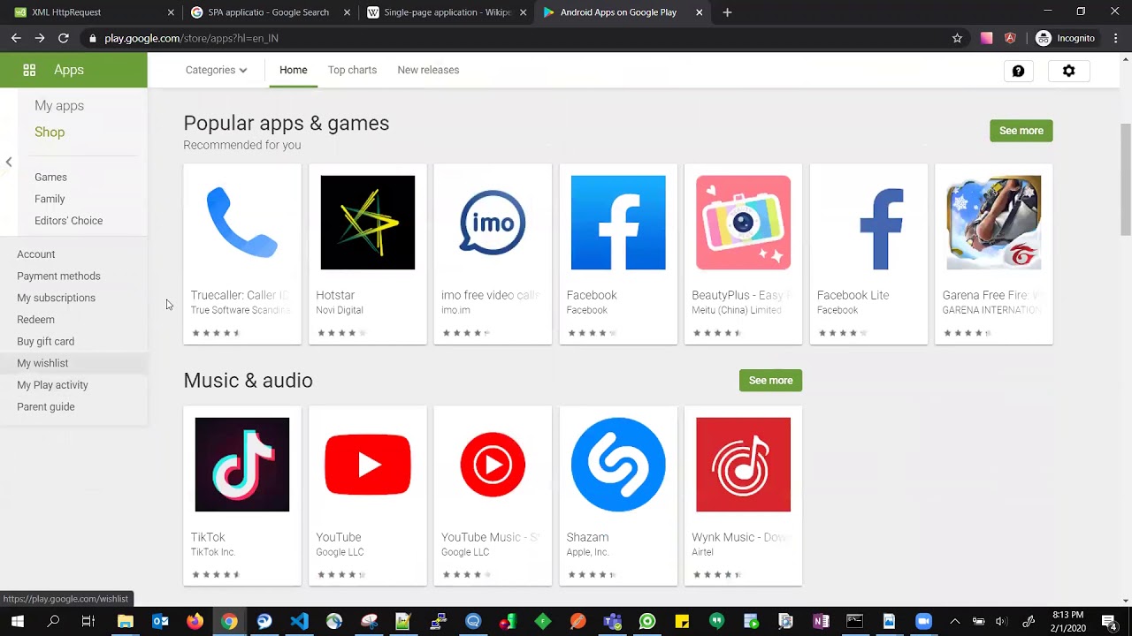Open the notification center icon
Image resolution: width=1132 pixels, height=636 pixels.
[x=1109, y=622]
